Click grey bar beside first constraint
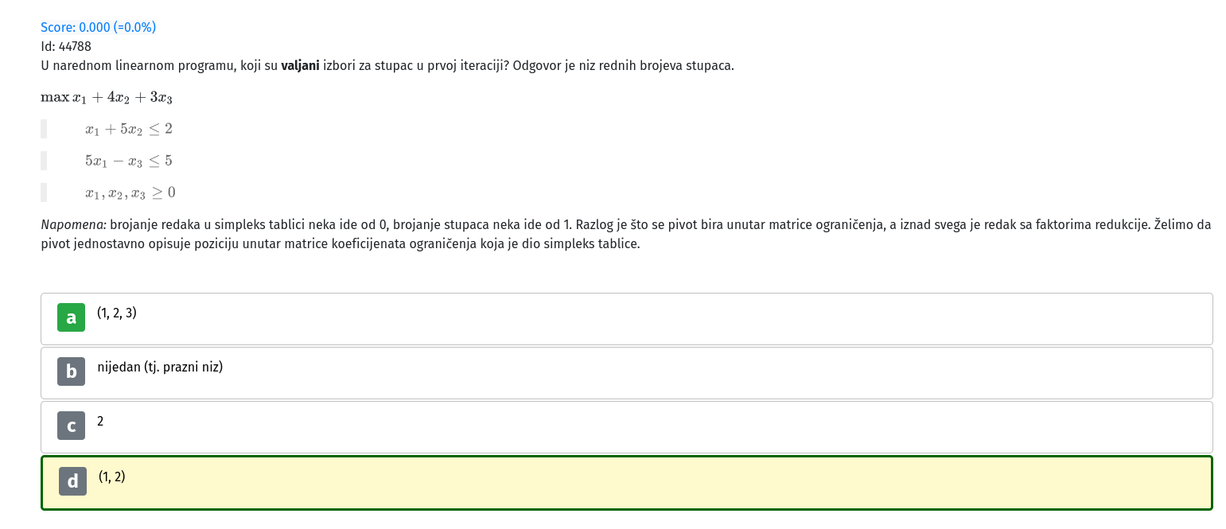1226x529 pixels. (x=44, y=129)
